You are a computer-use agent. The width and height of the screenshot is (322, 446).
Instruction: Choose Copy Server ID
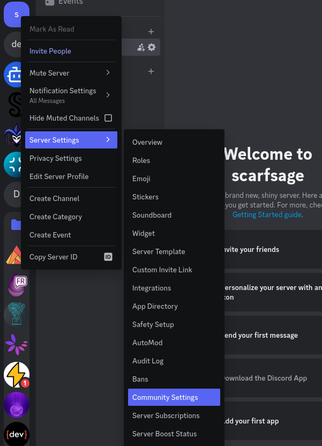[71, 257]
